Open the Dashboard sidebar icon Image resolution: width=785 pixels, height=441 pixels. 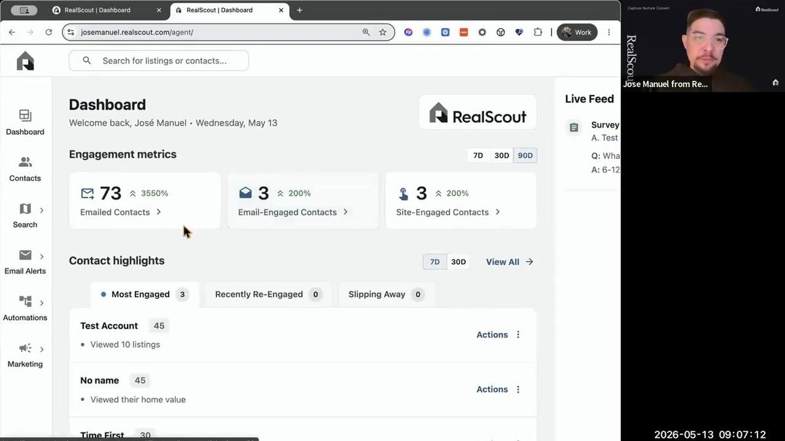tap(25, 116)
